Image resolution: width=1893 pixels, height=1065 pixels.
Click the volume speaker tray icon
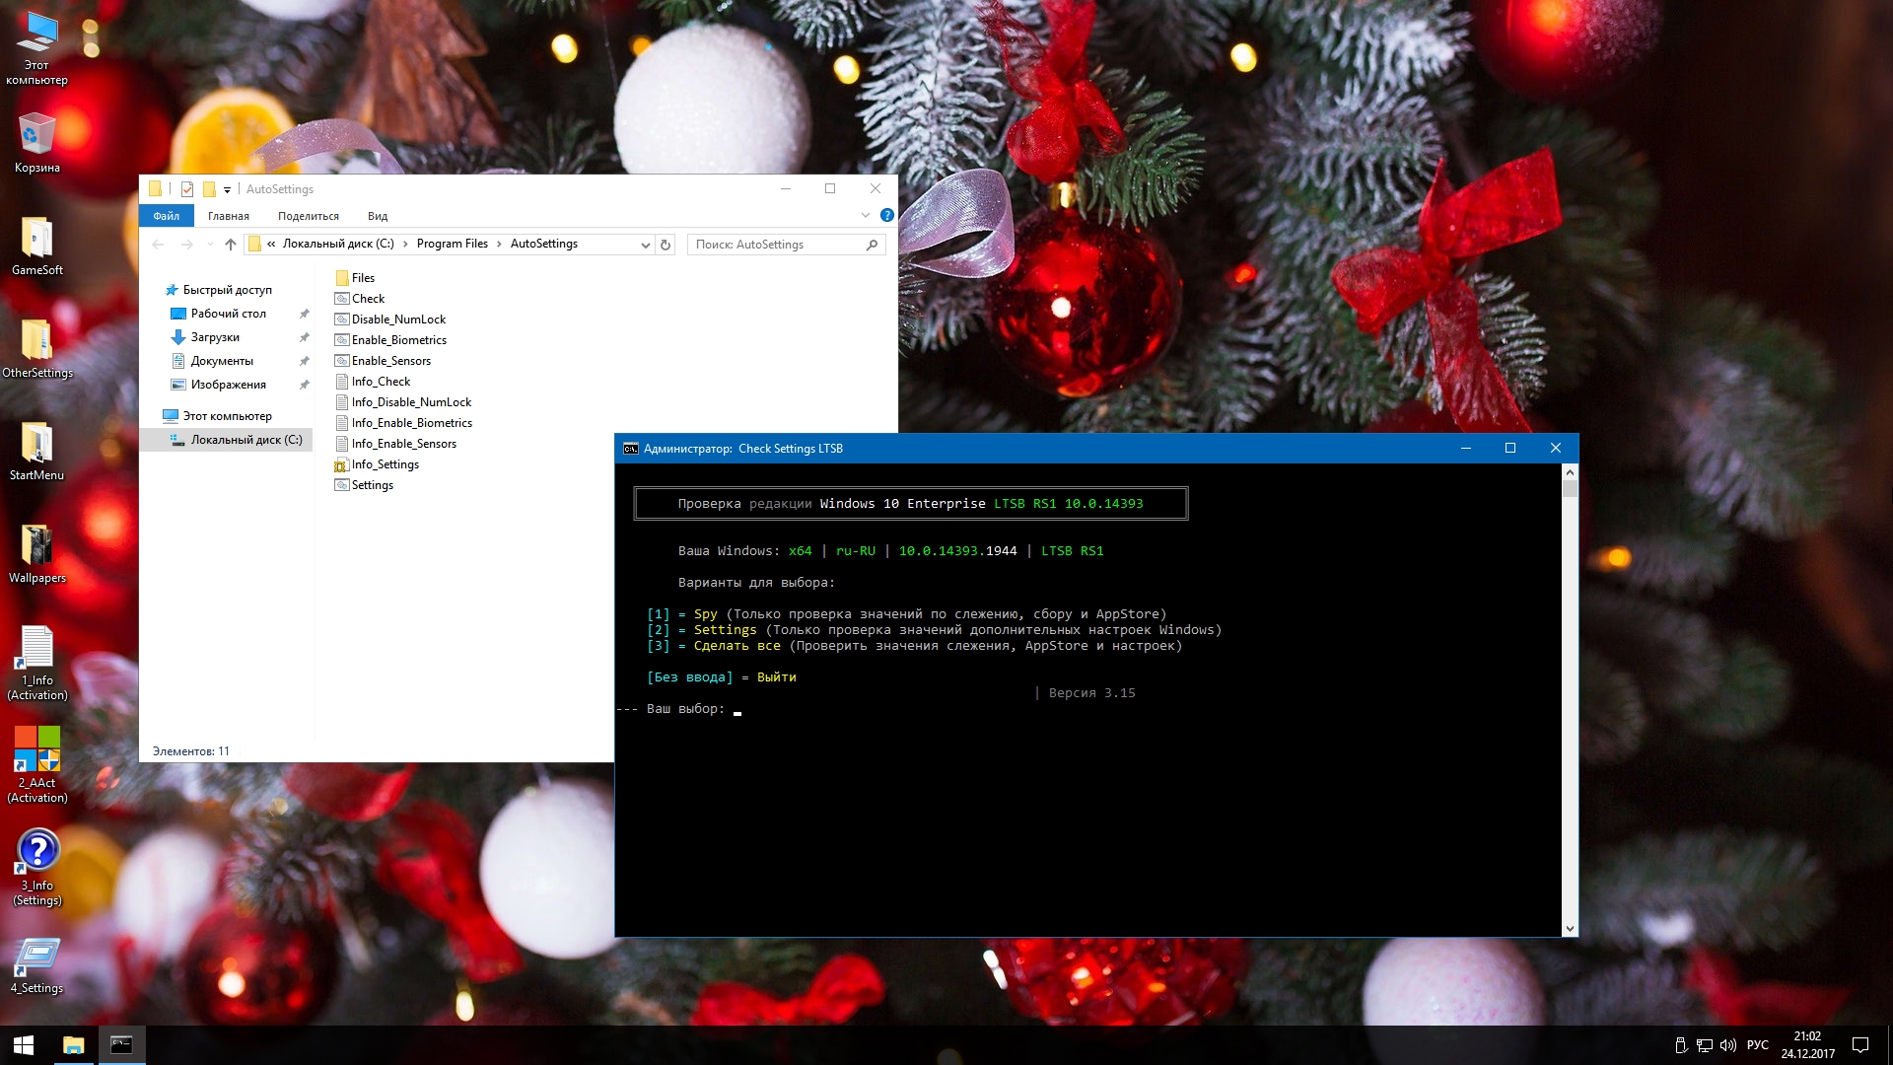1728,1045
